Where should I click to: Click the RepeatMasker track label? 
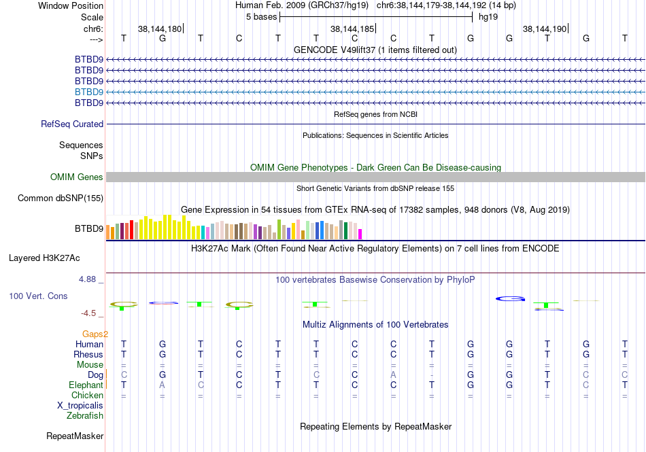coord(75,436)
